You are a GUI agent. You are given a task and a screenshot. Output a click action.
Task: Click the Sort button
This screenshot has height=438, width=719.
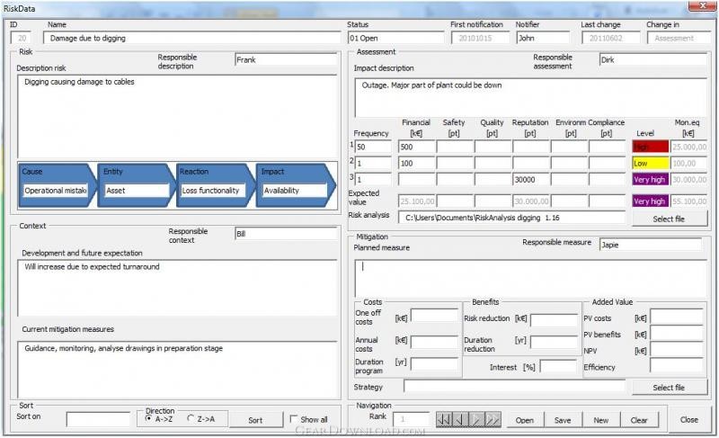point(256,420)
